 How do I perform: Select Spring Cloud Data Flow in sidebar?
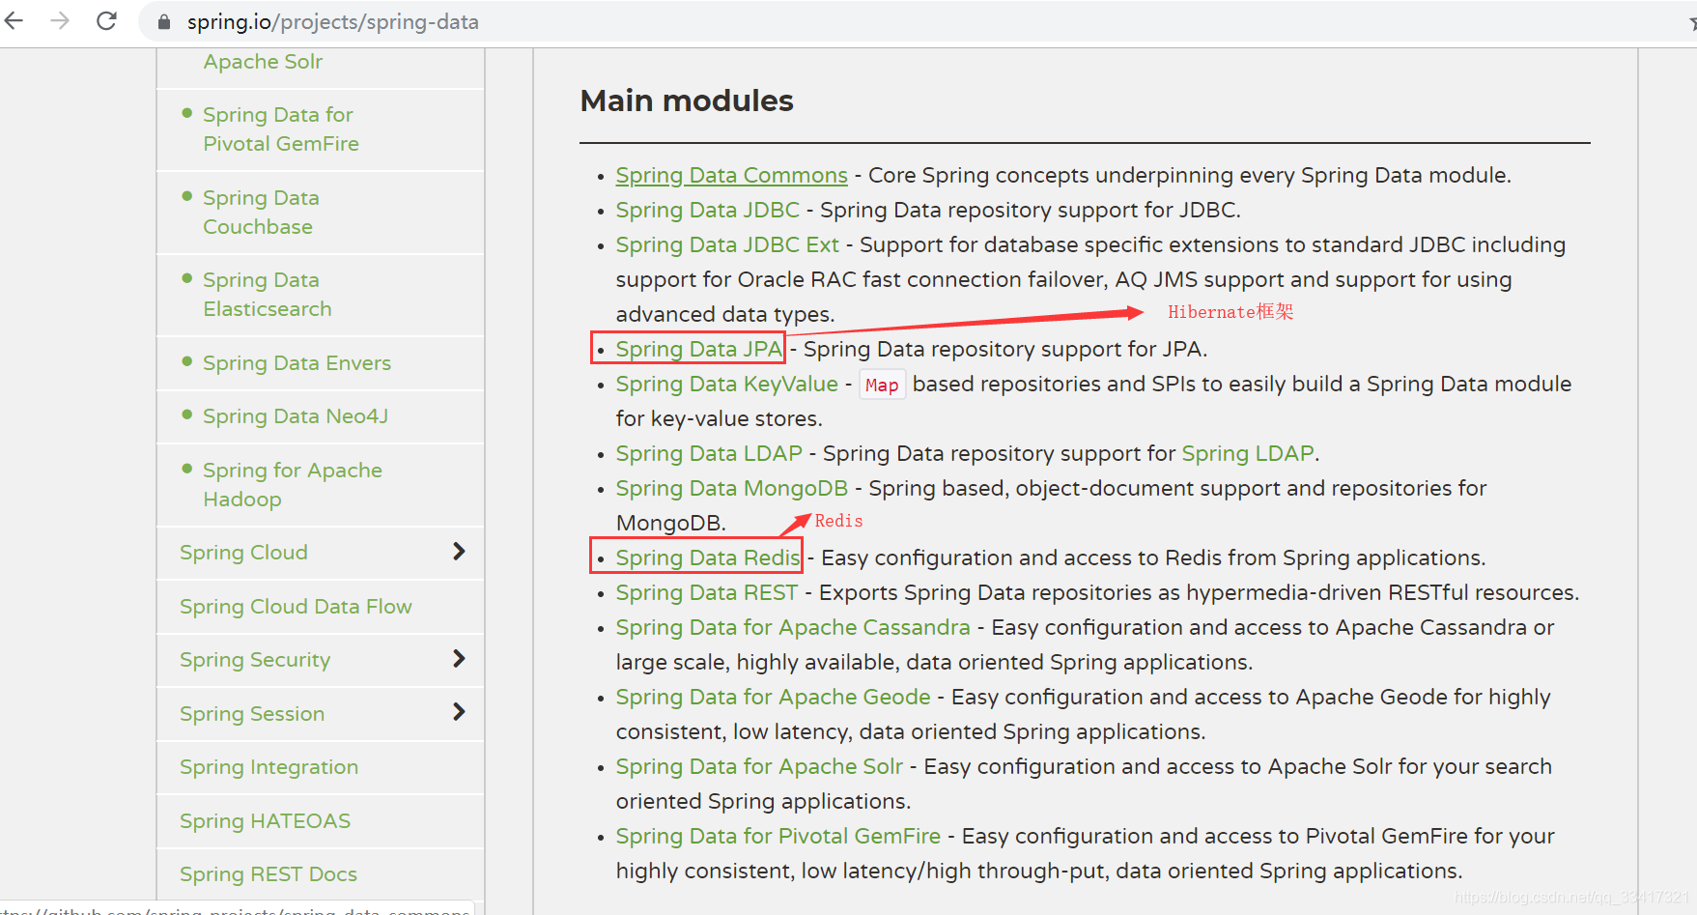point(296,607)
